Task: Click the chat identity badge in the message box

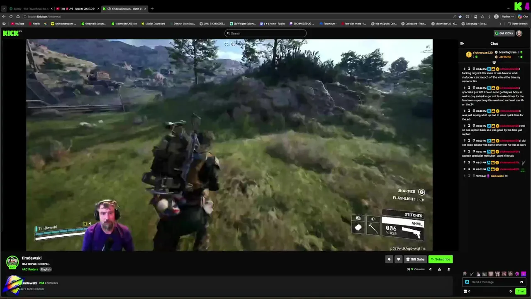Action: (467, 282)
